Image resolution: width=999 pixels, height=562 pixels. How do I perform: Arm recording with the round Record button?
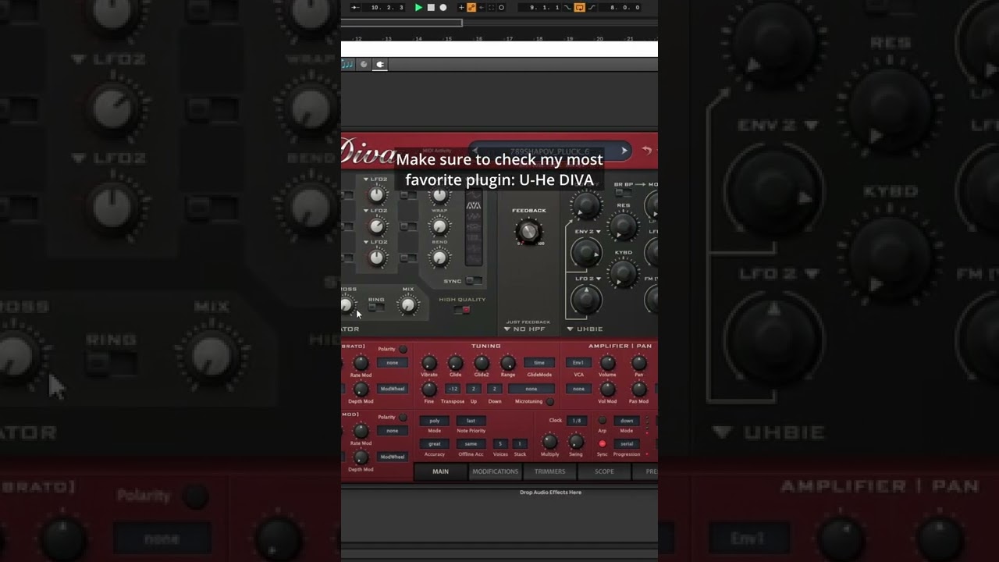point(443,7)
